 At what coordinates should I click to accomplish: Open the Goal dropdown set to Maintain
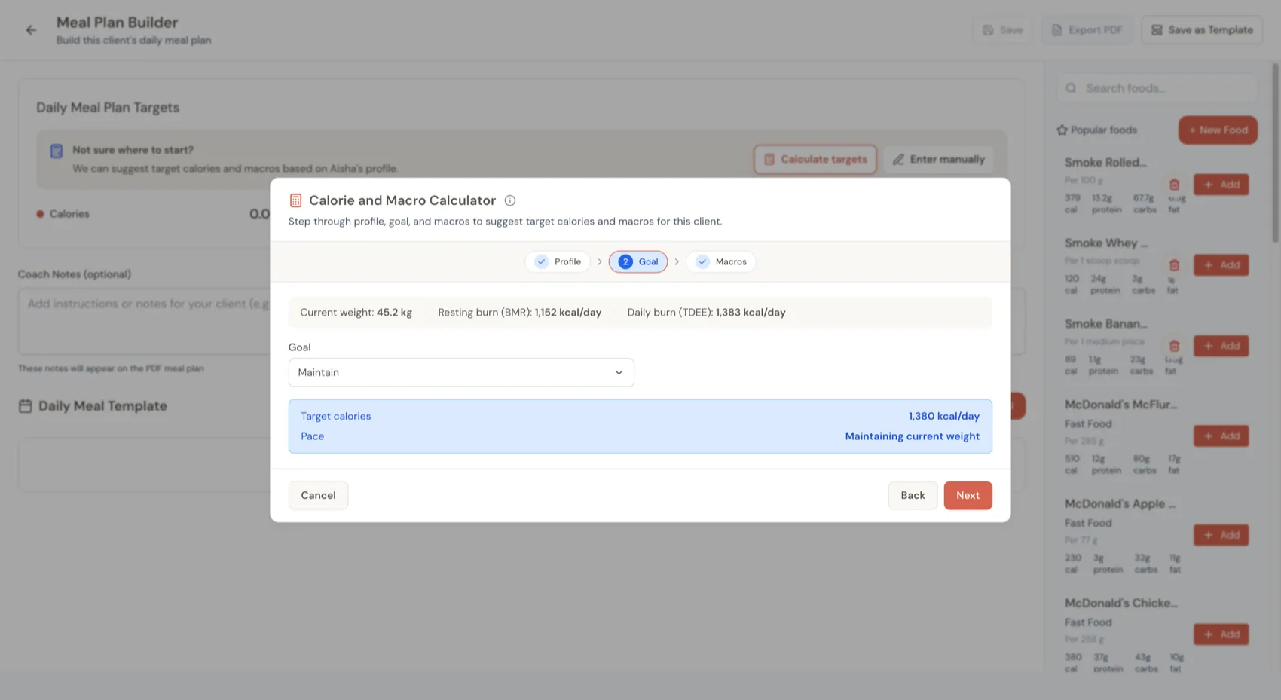pos(461,372)
